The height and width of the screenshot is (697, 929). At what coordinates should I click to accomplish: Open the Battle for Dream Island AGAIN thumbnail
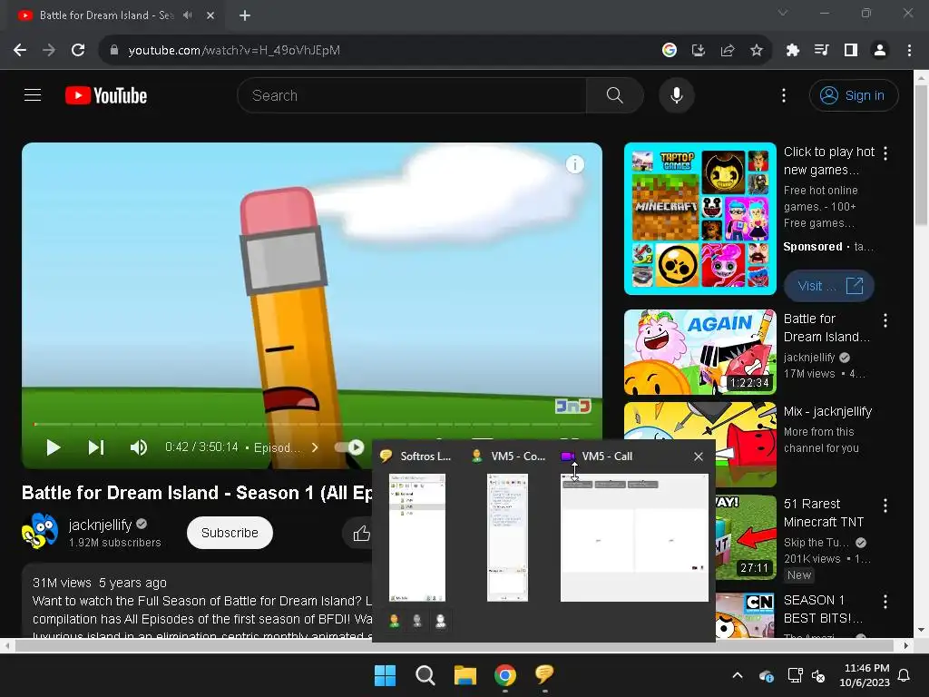(699, 352)
